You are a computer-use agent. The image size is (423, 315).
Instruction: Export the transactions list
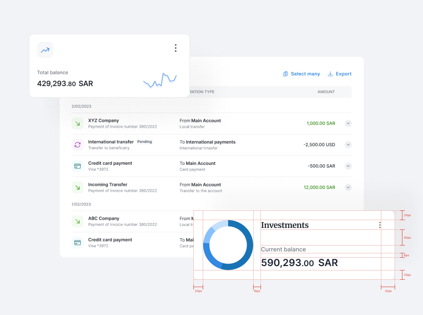pyautogui.click(x=339, y=74)
